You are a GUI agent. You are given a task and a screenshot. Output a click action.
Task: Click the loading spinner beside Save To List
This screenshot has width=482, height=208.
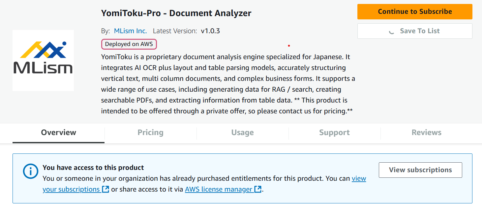click(x=391, y=31)
